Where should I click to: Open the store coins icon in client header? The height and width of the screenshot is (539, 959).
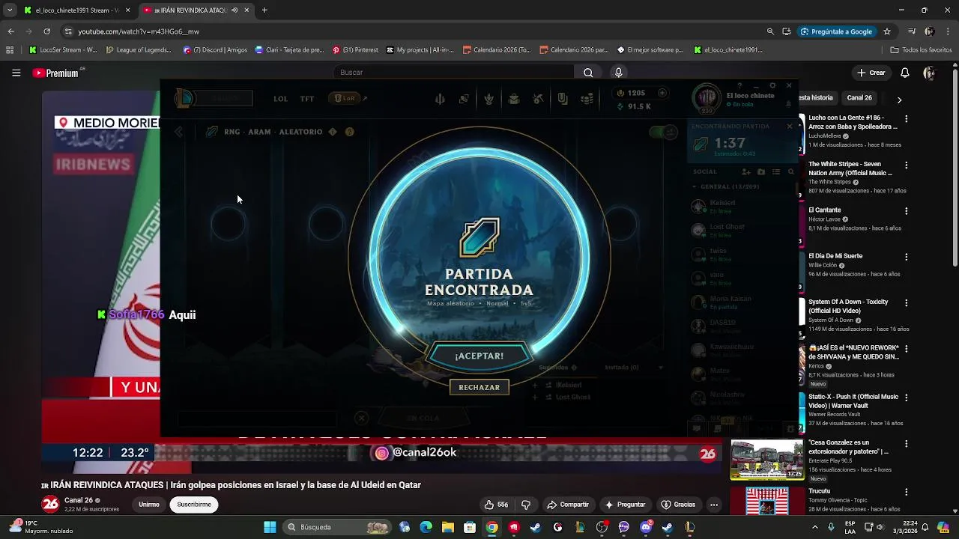coord(587,99)
